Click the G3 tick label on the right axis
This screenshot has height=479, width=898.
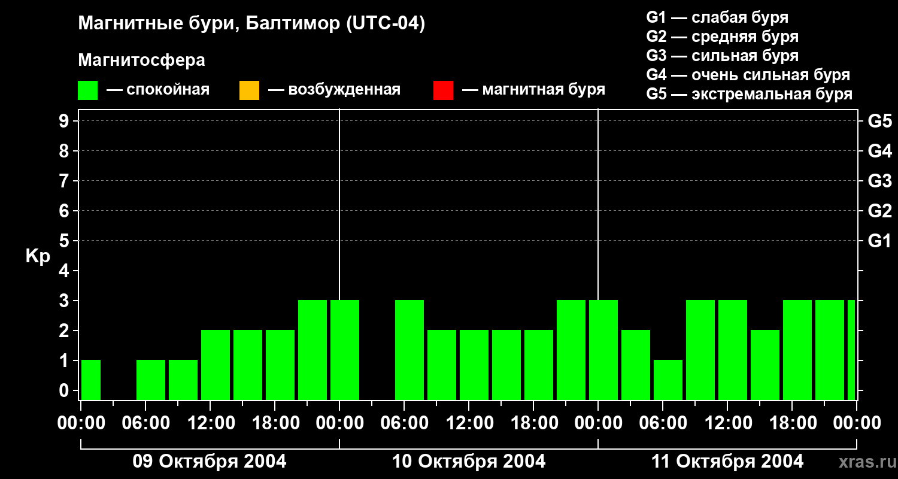point(879,181)
